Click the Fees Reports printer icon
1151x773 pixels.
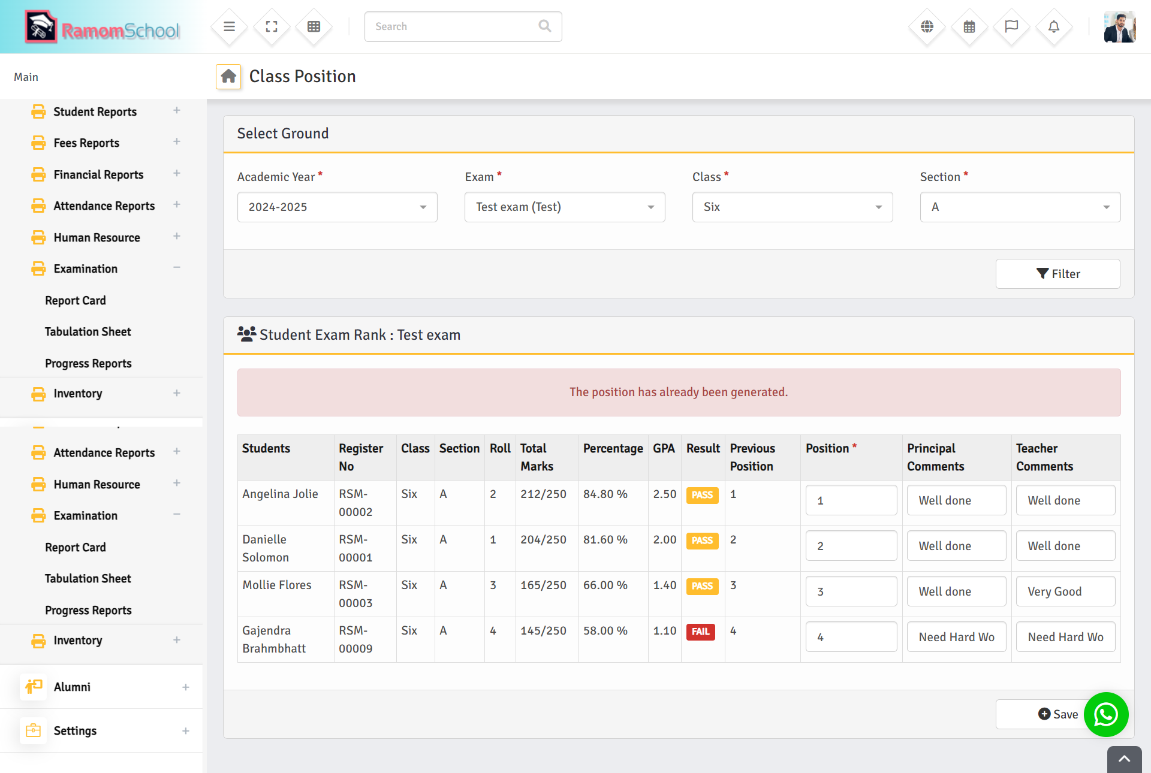(38, 143)
